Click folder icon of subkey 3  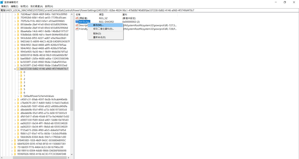[21, 83]
